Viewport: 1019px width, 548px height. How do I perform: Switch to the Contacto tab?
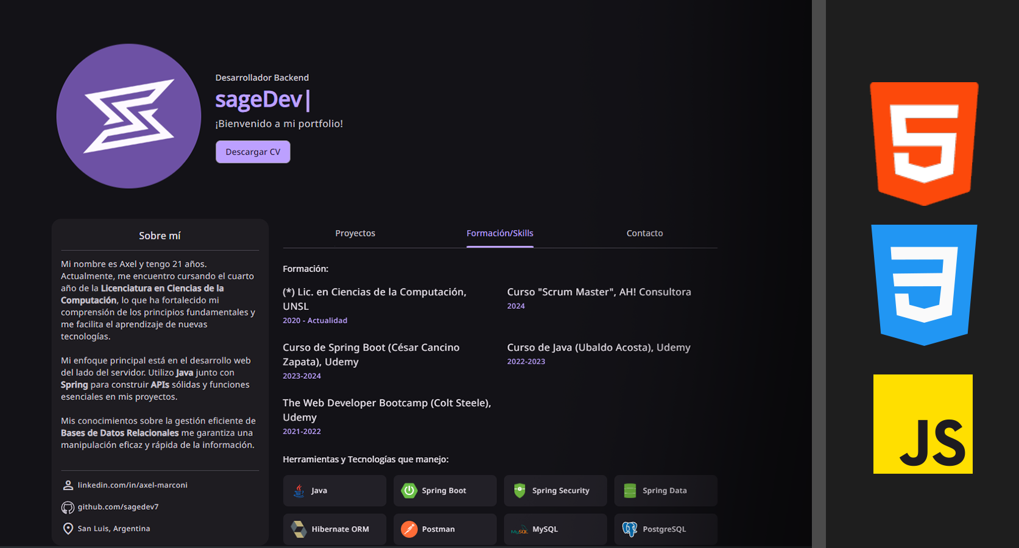pos(644,233)
